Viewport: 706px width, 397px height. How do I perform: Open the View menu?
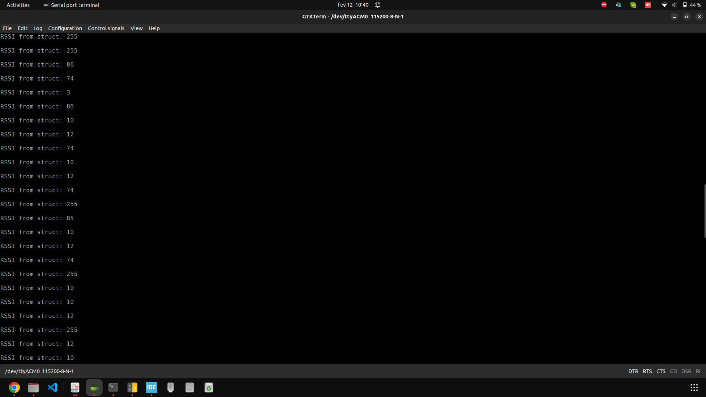point(136,28)
